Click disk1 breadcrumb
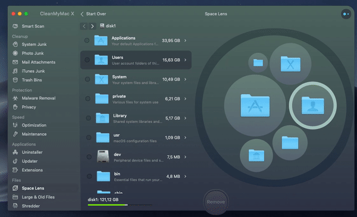357x217 pixels. pos(108,26)
